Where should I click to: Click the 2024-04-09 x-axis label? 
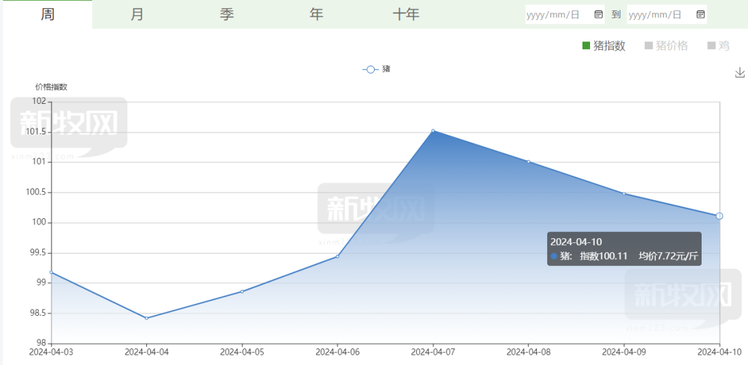[x=624, y=352]
